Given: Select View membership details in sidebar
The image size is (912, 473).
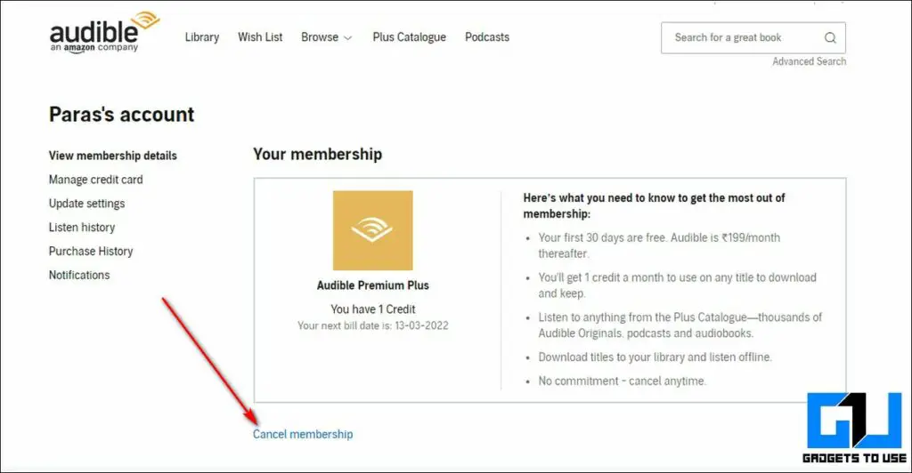Looking at the screenshot, I should coord(113,156).
